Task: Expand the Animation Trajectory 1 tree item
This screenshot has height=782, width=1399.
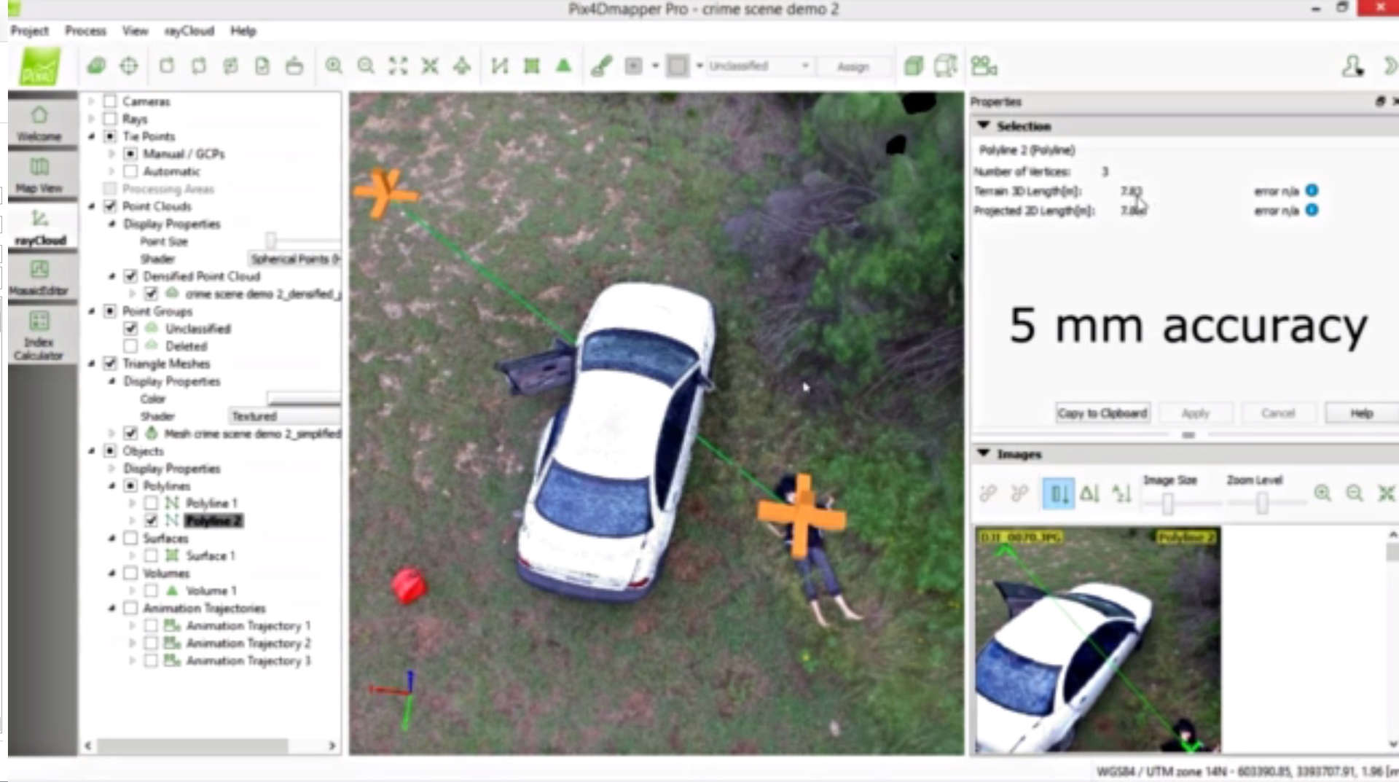Action: pos(133,625)
